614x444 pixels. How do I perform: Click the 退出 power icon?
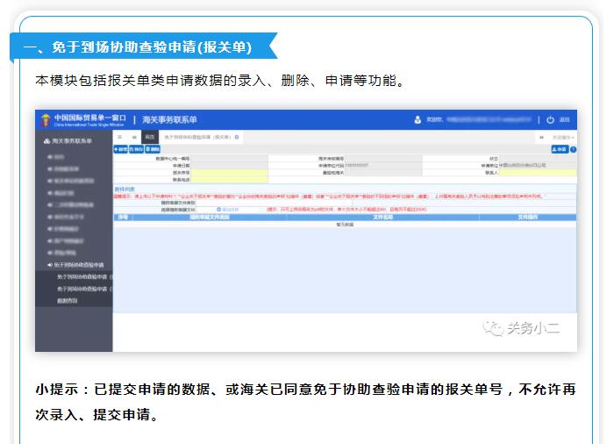[550, 119]
